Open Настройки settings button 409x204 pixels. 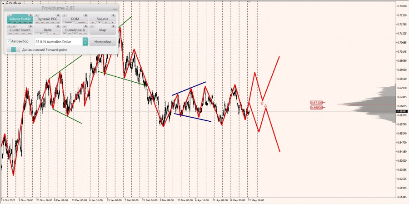(103, 42)
